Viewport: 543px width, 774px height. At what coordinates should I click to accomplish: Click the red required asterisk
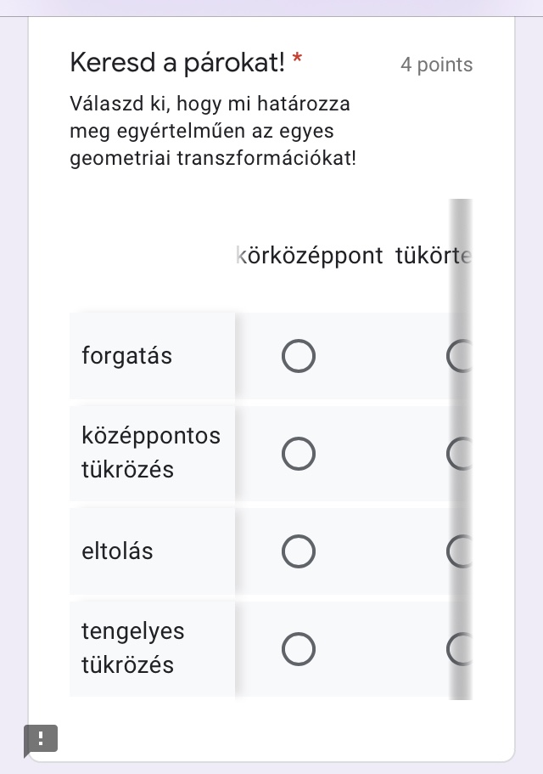click(297, 60)
